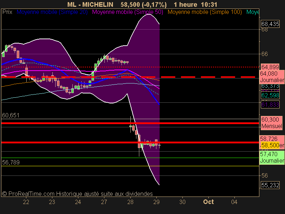Click the "66" price axis tick
Image resolution: width=285 pixels, height=214 pixels.
pyautogui.click(x=264, y=54)
